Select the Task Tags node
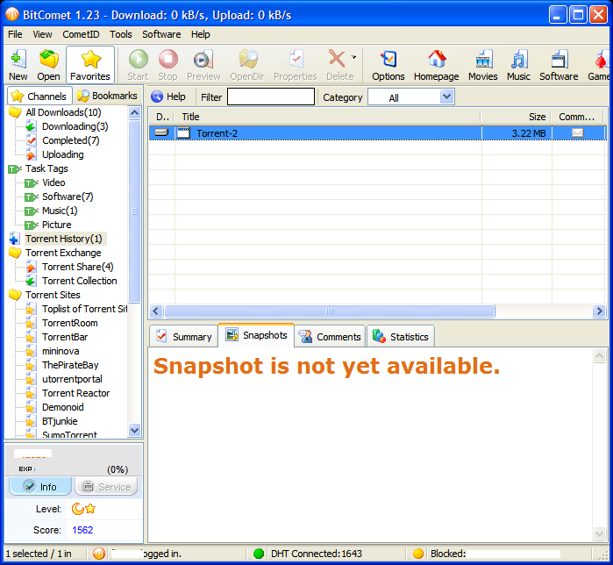This screenshot has width=613, height=565. [46, 168]
